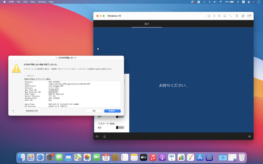
Task: Open the shared folder from the toolbar
Action: coord(249,16)
